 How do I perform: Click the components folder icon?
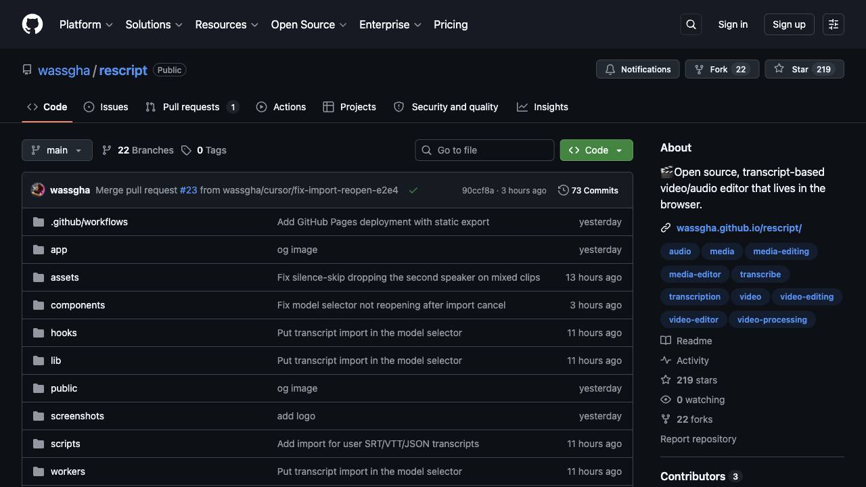click(39, 305)
